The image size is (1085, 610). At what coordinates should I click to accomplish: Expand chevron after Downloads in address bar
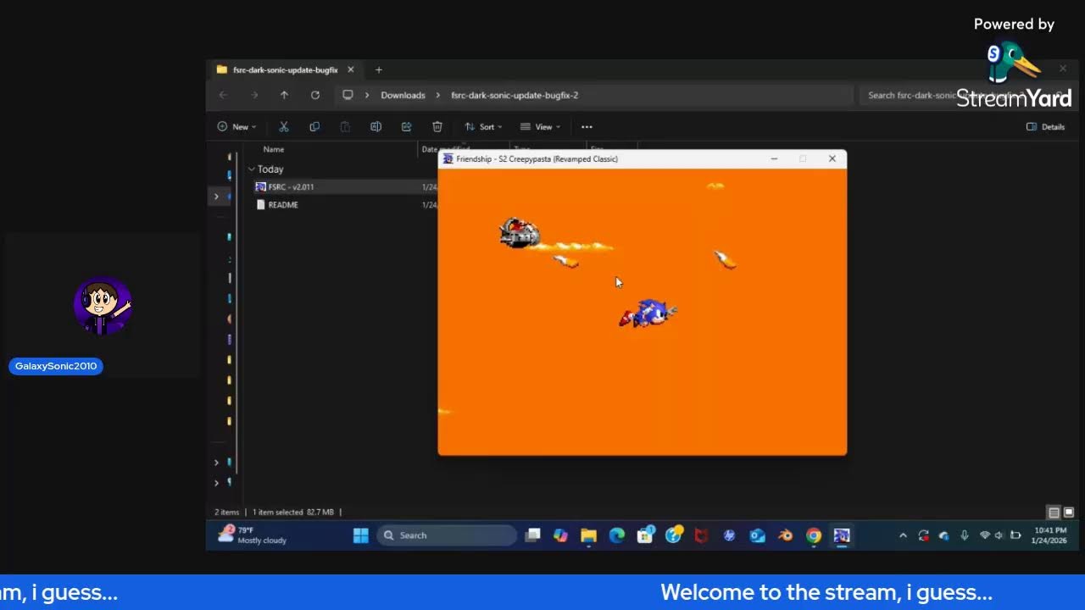pyautogui.click(x=438, y=95)
